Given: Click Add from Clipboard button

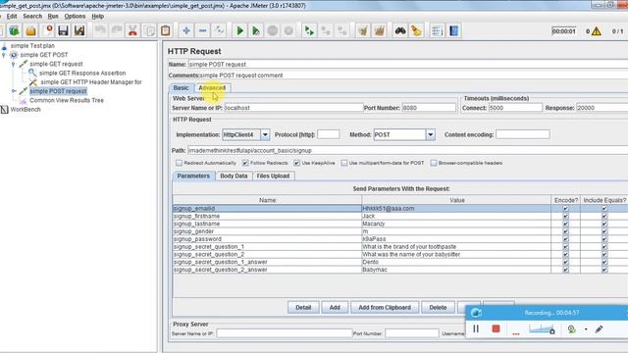Looking at the screenshot, I should click(x=385, y=307).
